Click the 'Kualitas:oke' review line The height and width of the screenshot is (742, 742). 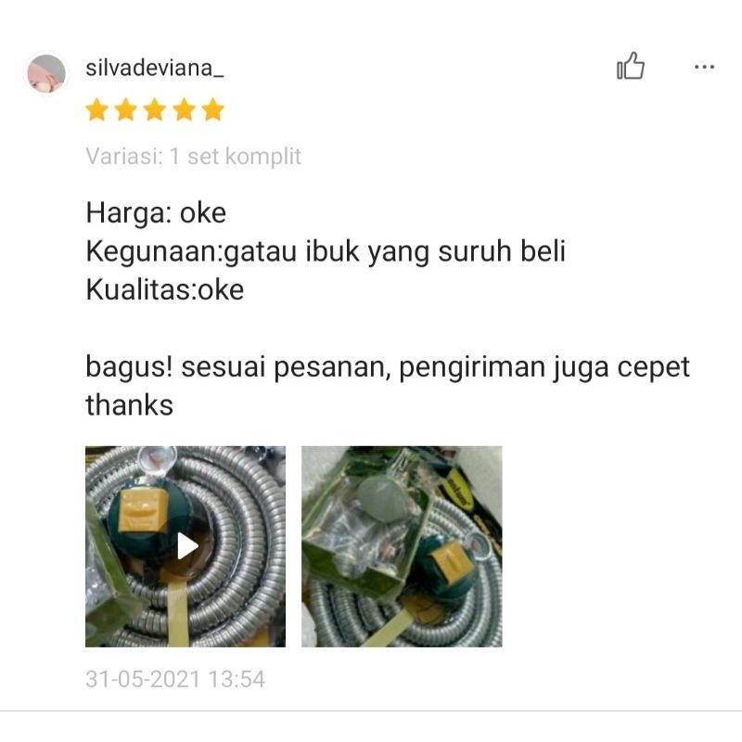tap(165, 289)
